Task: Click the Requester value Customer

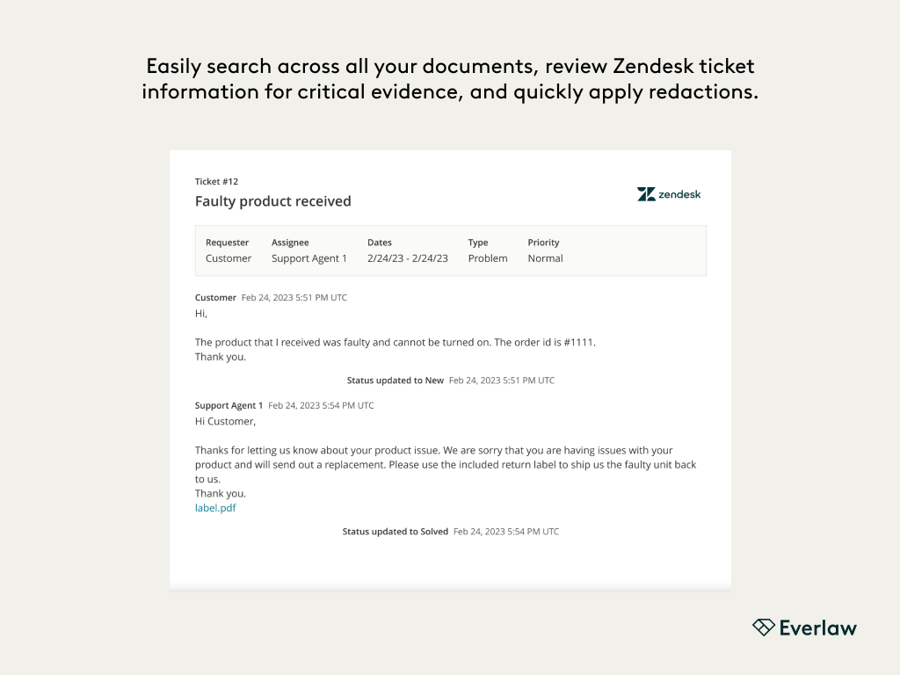Action: [229, 258]
